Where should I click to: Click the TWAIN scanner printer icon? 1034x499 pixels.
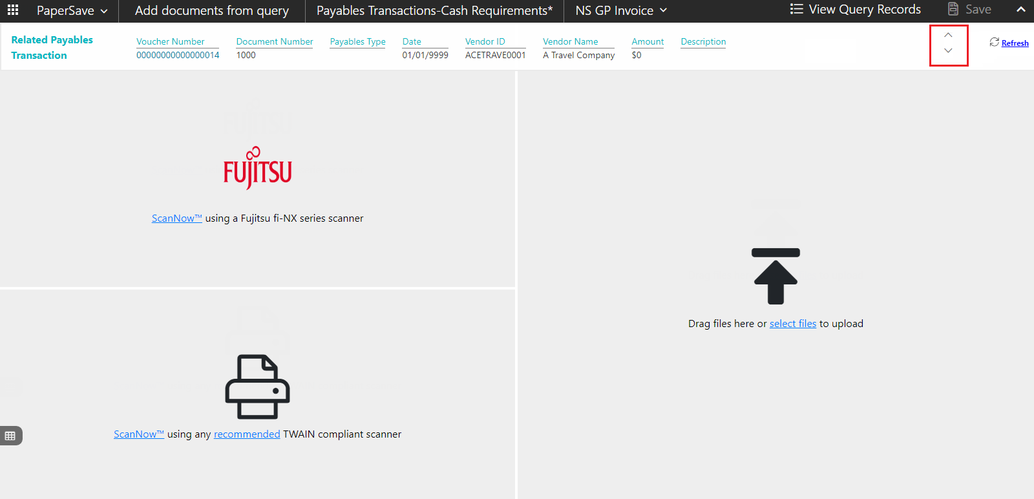257,387
